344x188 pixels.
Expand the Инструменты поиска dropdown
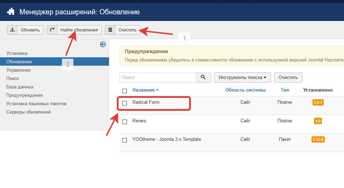tap(243, 78)
